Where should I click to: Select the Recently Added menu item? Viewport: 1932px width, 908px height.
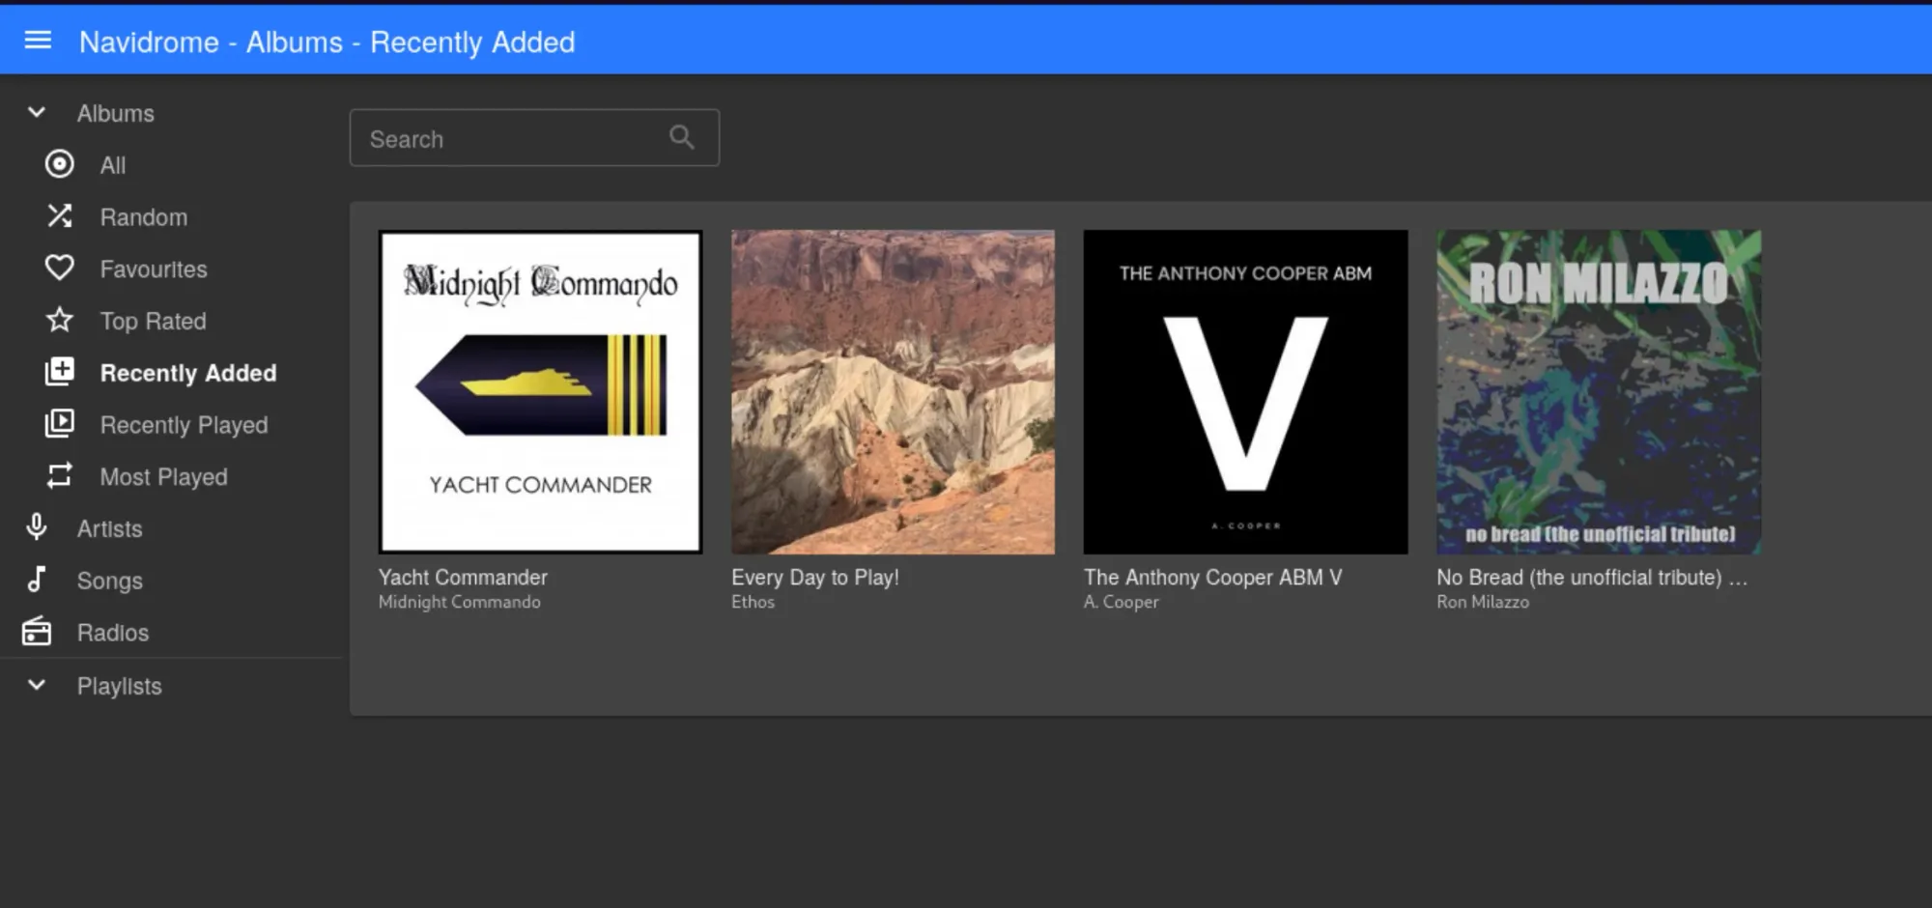pos(187,373)
